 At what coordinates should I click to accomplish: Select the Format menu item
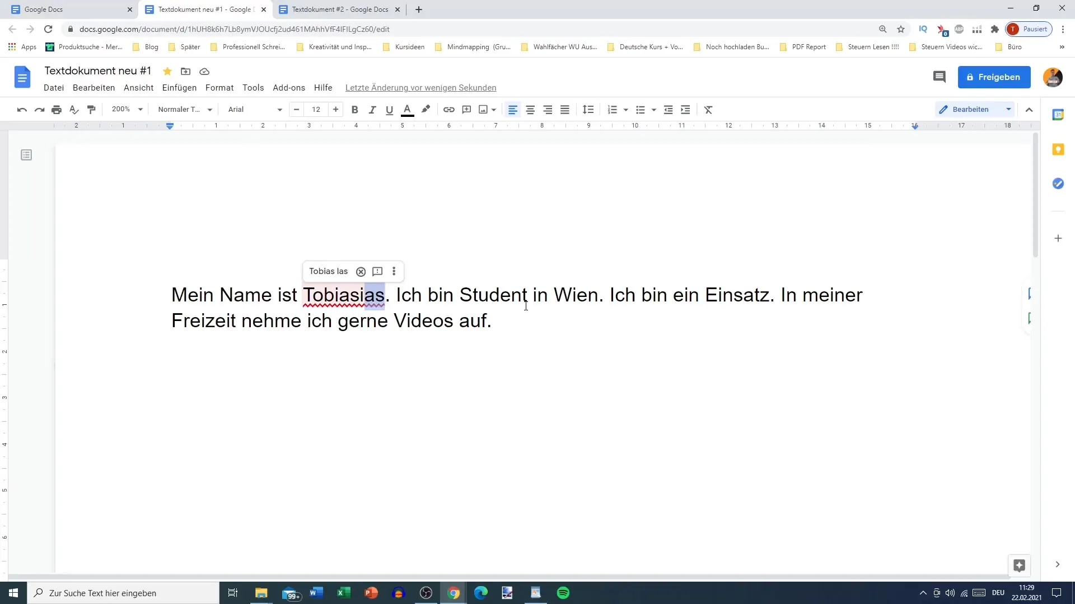(x=219, y=88)
